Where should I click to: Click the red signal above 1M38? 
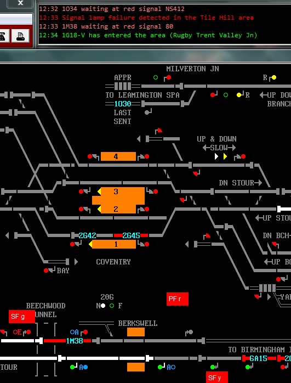[85, 332]
